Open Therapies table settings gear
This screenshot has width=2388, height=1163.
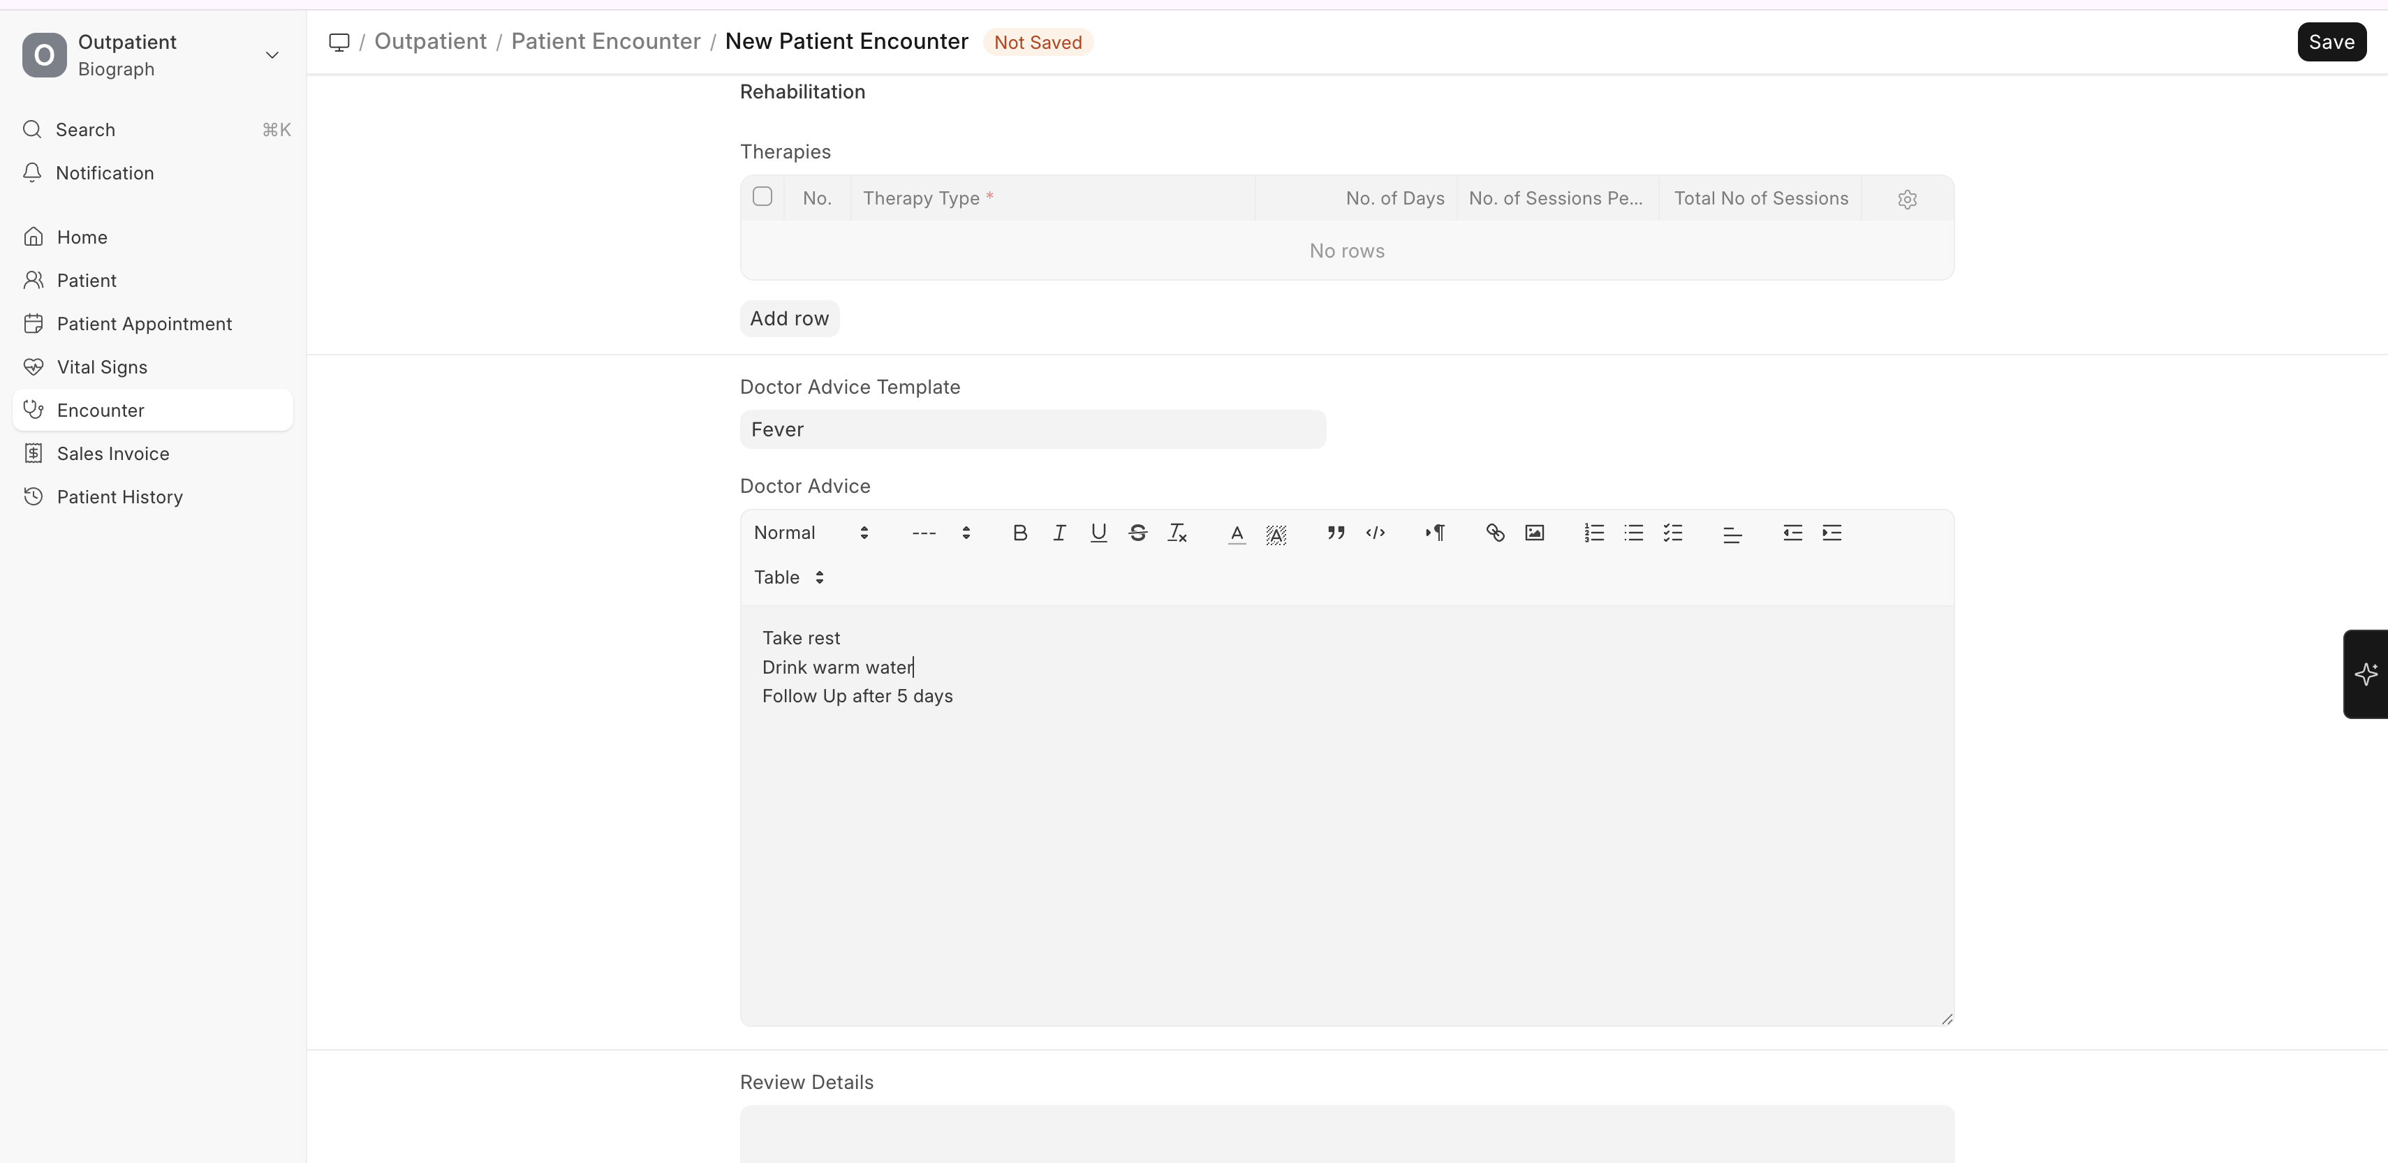pos(1907,199)
